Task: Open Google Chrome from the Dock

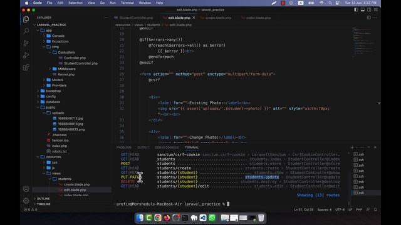Action: (x=158, y=218)
